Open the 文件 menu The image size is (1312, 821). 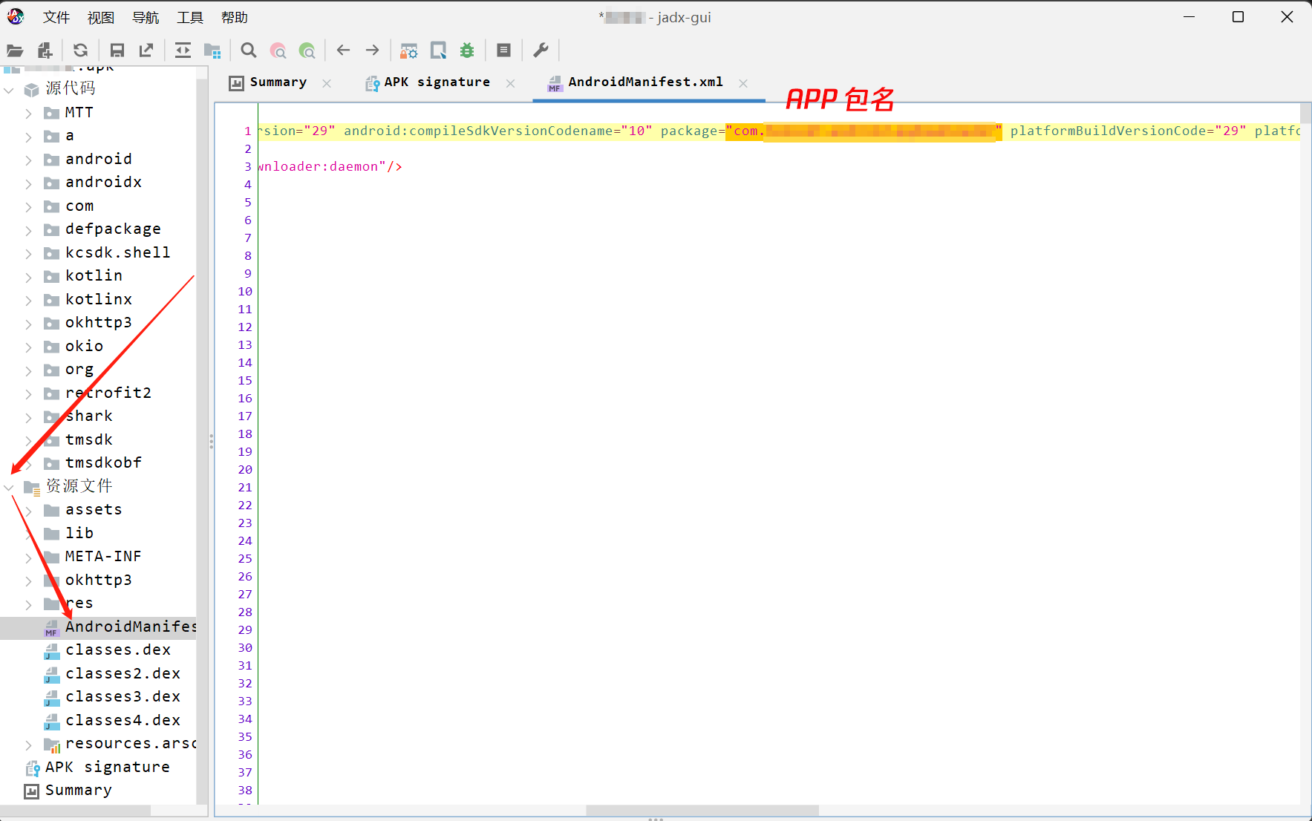pos(56,17)
